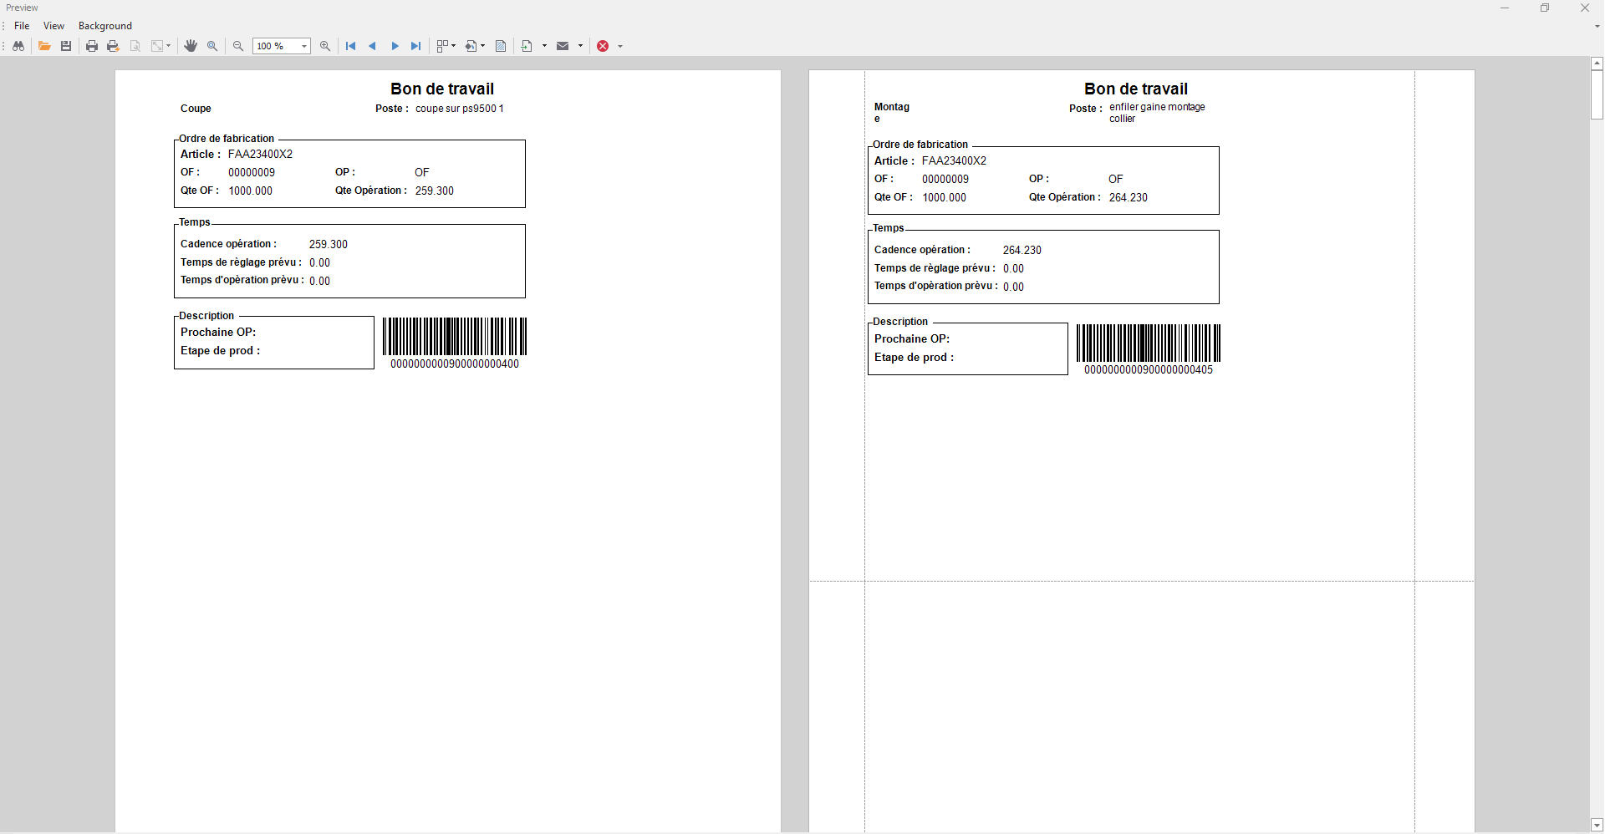Screen dimensions: 1605x834
Task: Open the 100 % zoom level dropdown
Action: 303,46
